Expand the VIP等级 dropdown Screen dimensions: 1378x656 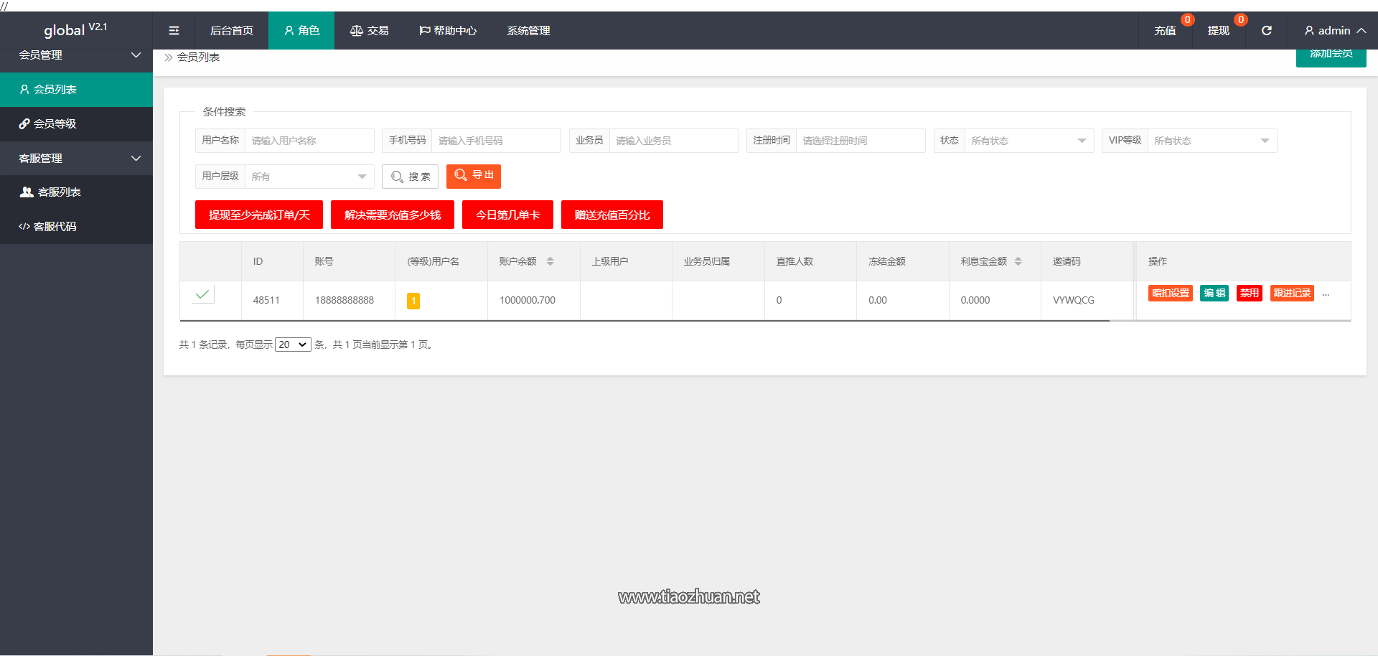point(1211,141)
